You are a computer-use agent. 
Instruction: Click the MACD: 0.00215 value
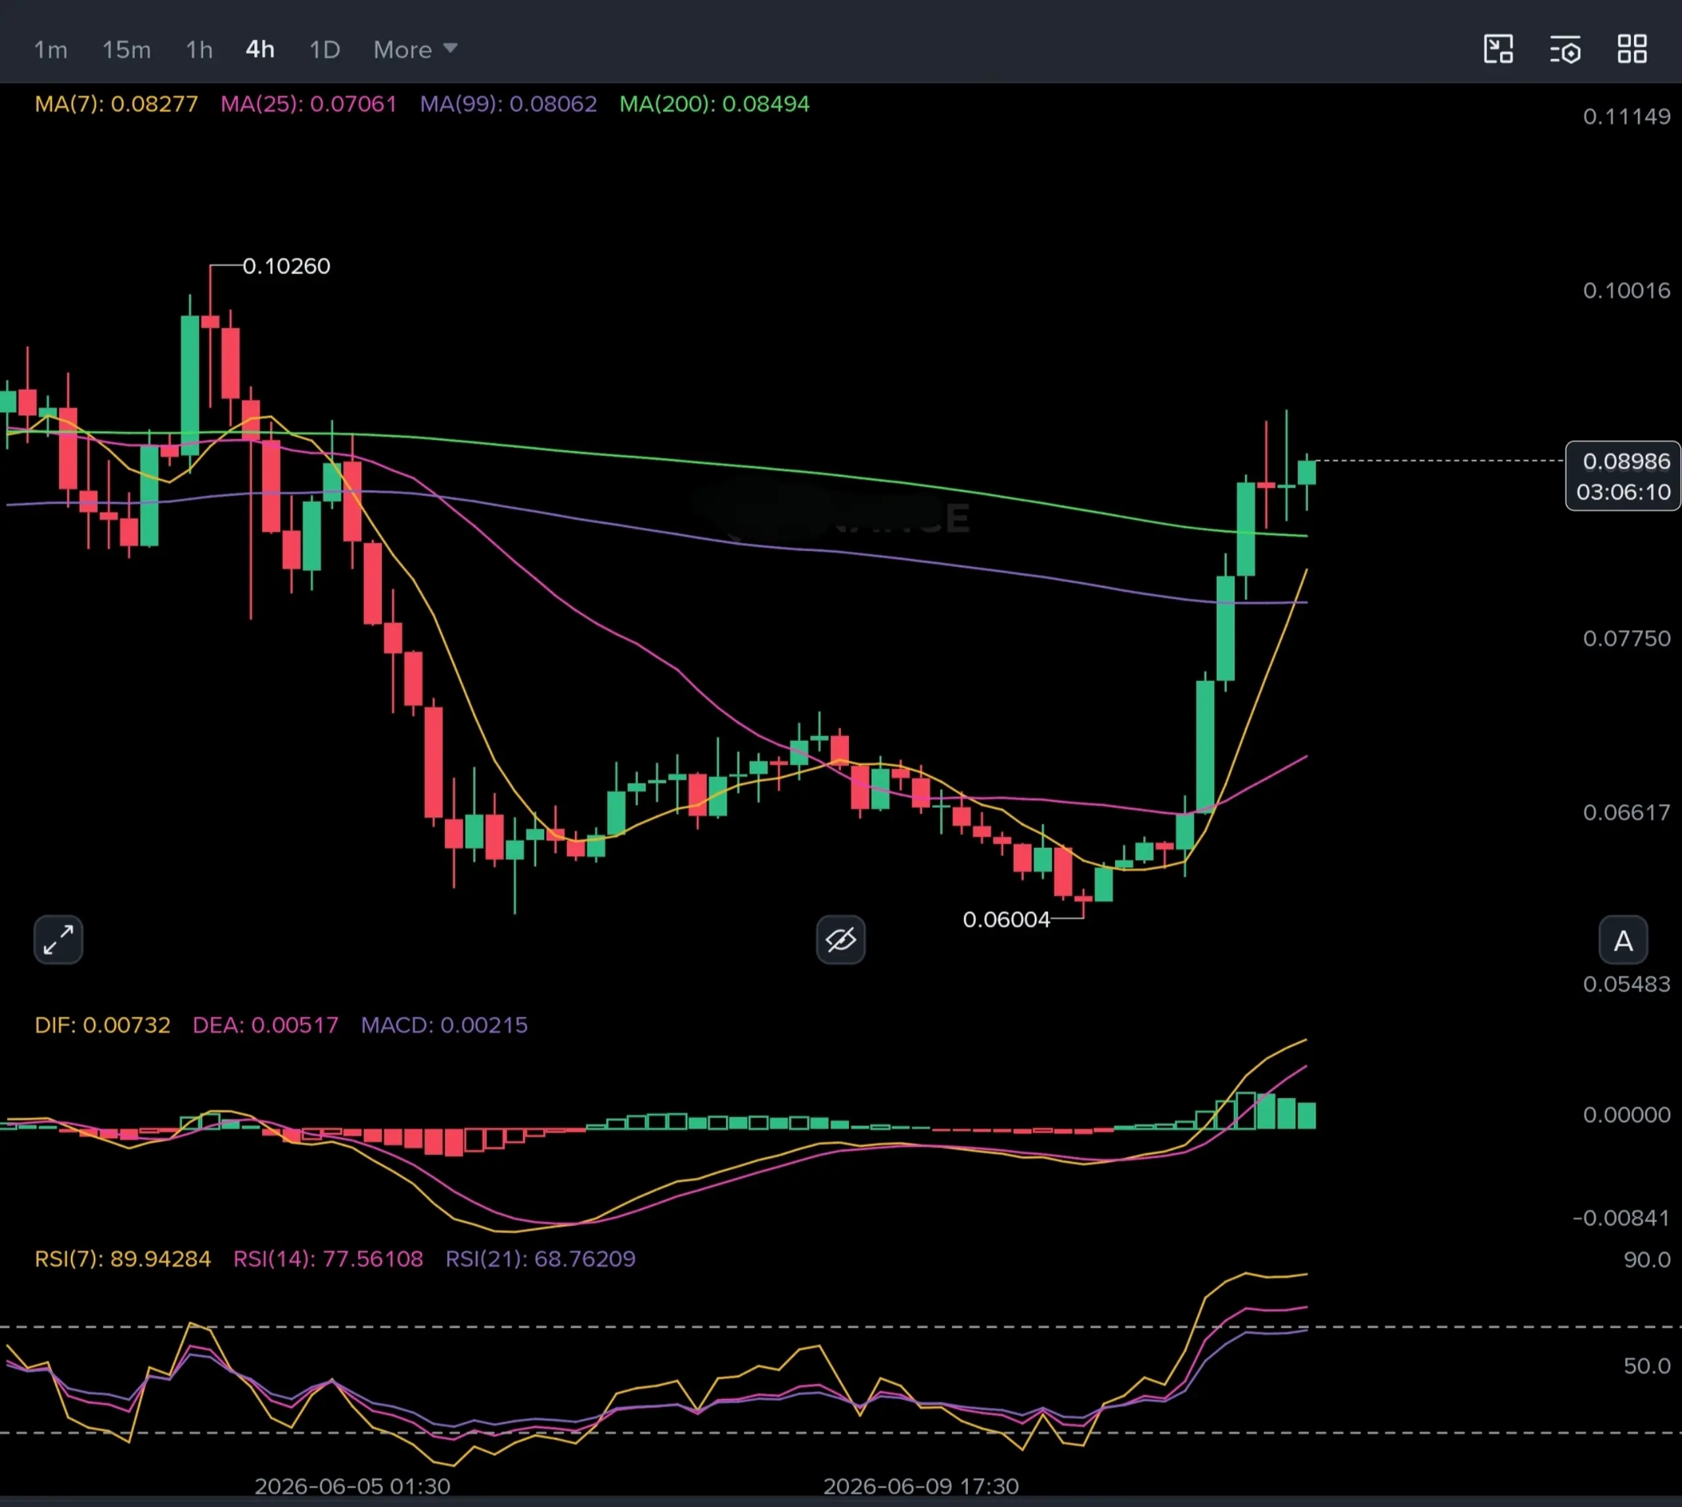[445, 1025]
